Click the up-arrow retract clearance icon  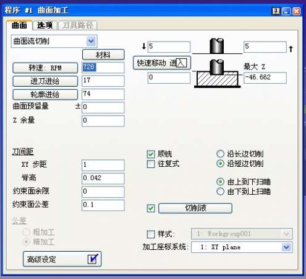[x=291, y=49]
